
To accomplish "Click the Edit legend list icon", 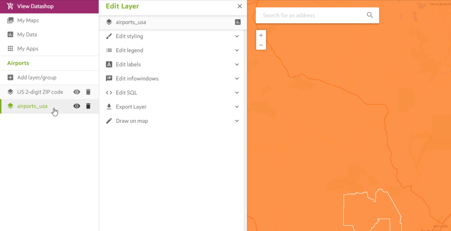I will 109,50.
